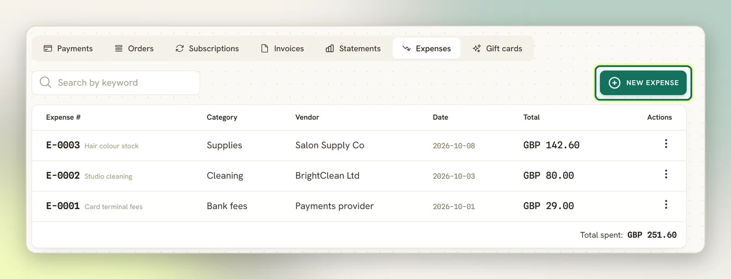Open expense E-0002
The width and height of the screenshot is (731, 279).
tap(63, 176)
